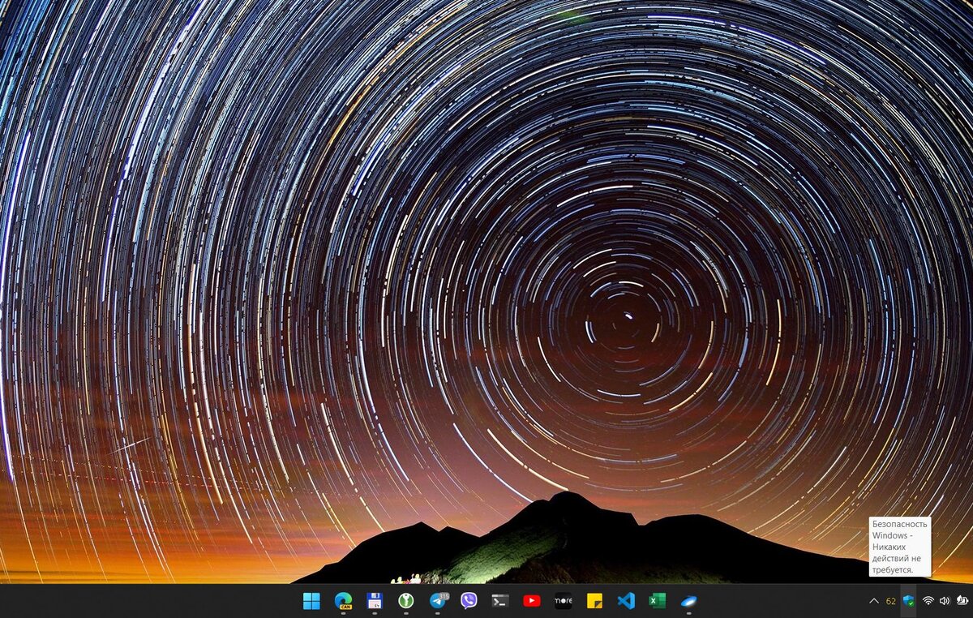Launch Visual Studio Code from taskbar
The width and height of the screenshot is (973, 618).
tap(626, 601)
